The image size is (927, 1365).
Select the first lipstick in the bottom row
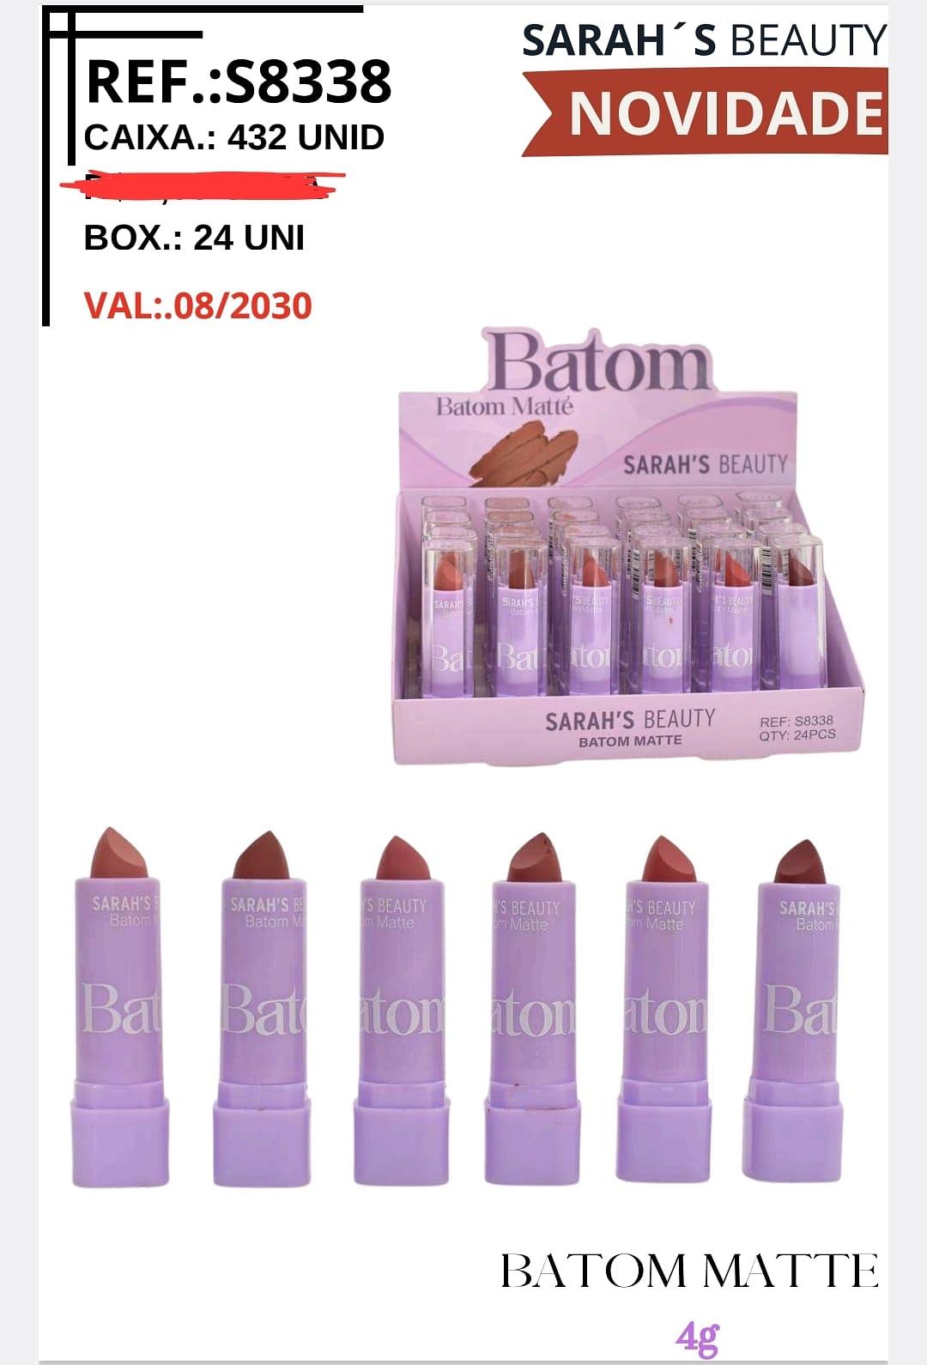118,1007
